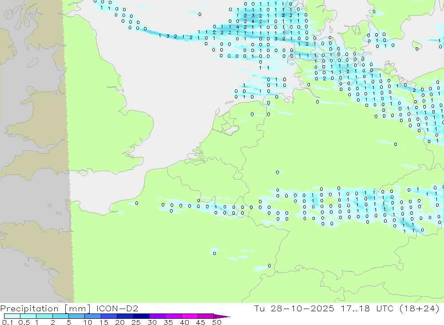Image resolution: width=444 pixels, height=325 pixels.
Task: Click the 1–2 mm legend color swatch
Action: 44,316
